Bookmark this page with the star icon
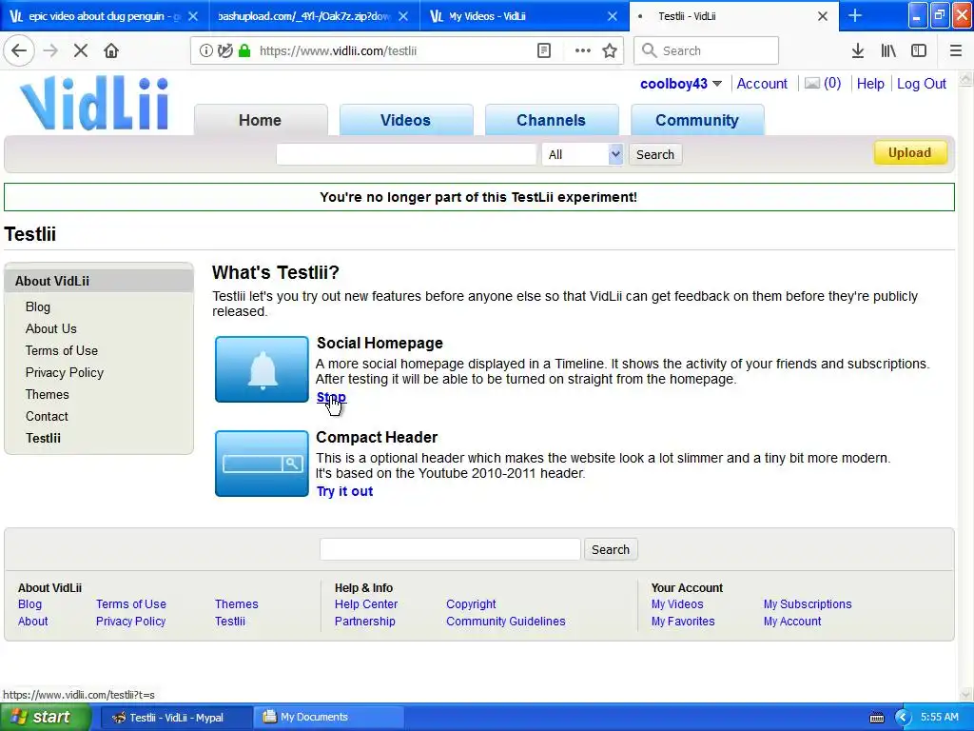974x731 pixels. [610, 50]
